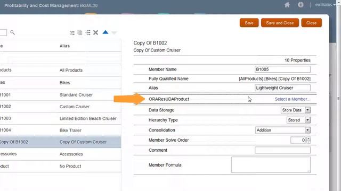Select the Copy Of Custom Cruiser row
The height and width of the screenshot is (191, 341).
click(60, 142)
